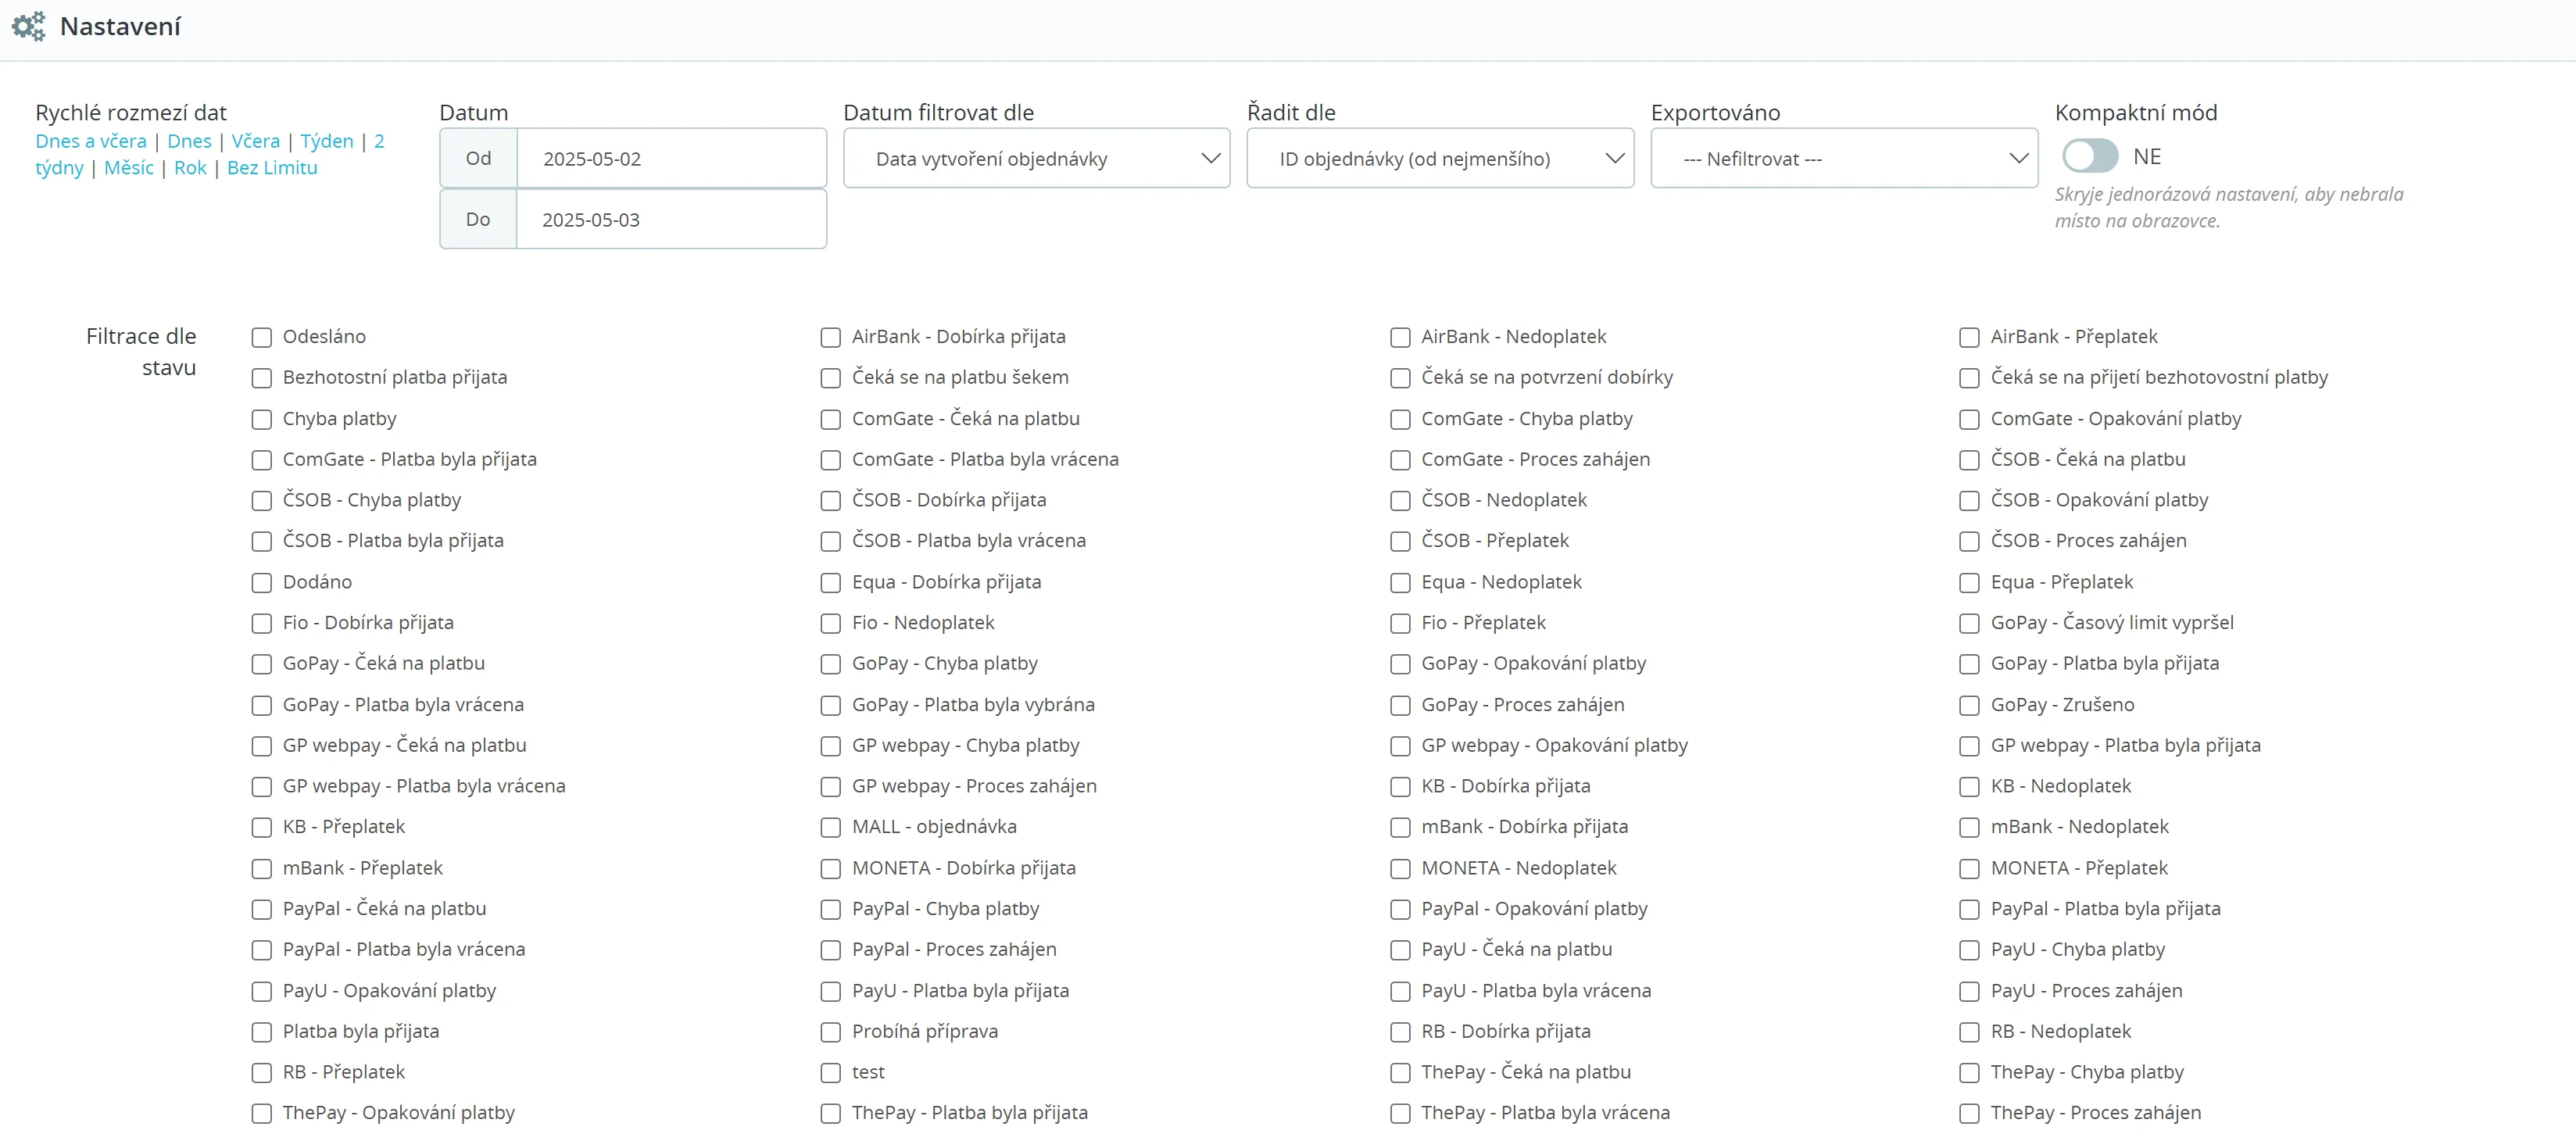
Task: Click the Od date input field
Action: 670,159
